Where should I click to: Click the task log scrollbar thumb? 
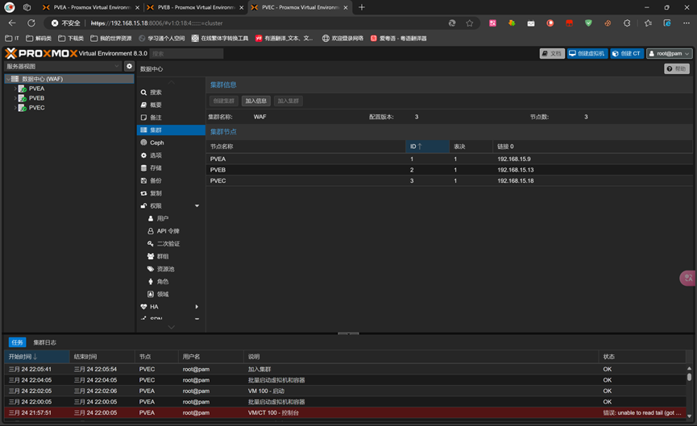tap(689, 377)
